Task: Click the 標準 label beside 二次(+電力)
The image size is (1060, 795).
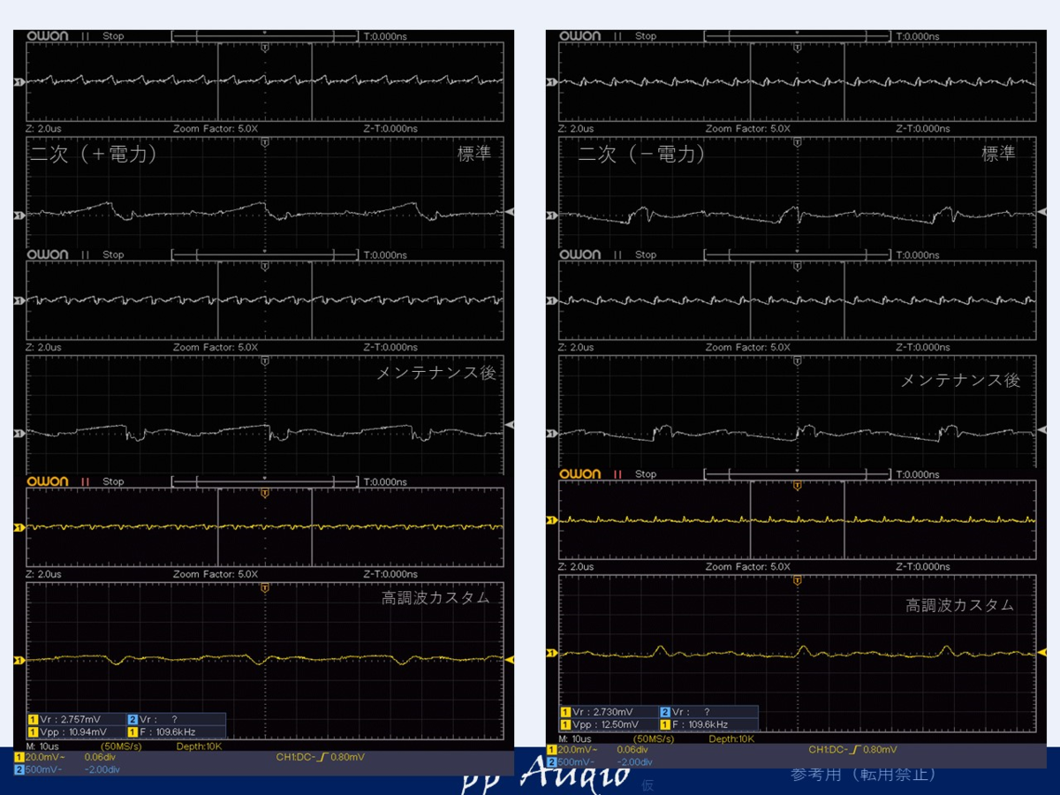Action: (473, 154)
